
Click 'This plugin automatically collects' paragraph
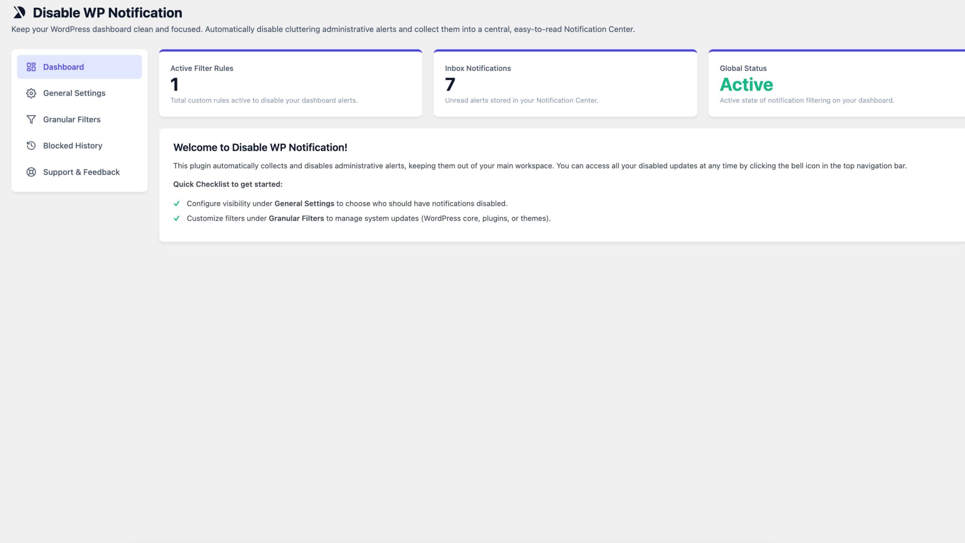coord(540,166)
